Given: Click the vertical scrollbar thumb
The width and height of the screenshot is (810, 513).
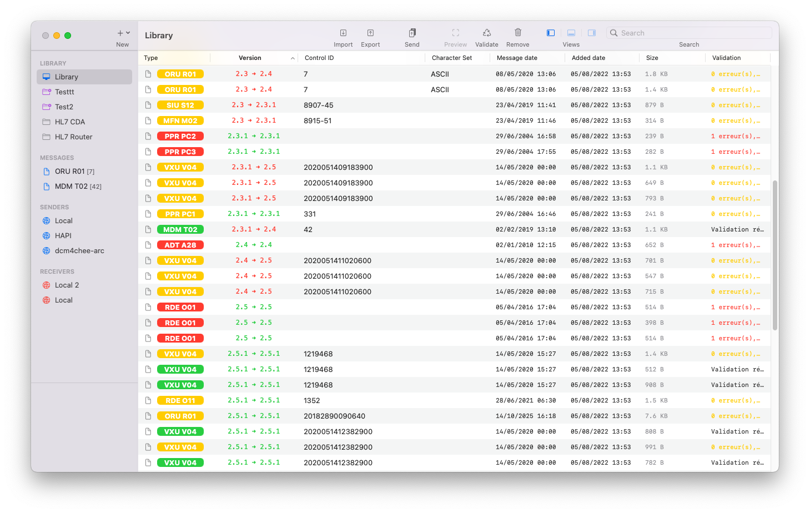Looking at the screenshot, I should pos(774,255).
